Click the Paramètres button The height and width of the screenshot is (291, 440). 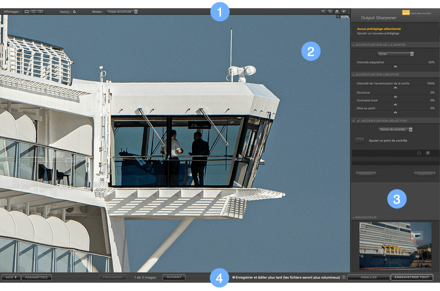pos(37,277)
